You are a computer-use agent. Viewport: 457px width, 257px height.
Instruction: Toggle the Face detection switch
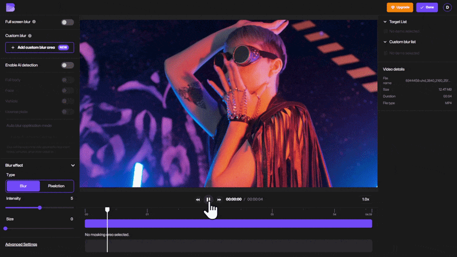[67, 91]
